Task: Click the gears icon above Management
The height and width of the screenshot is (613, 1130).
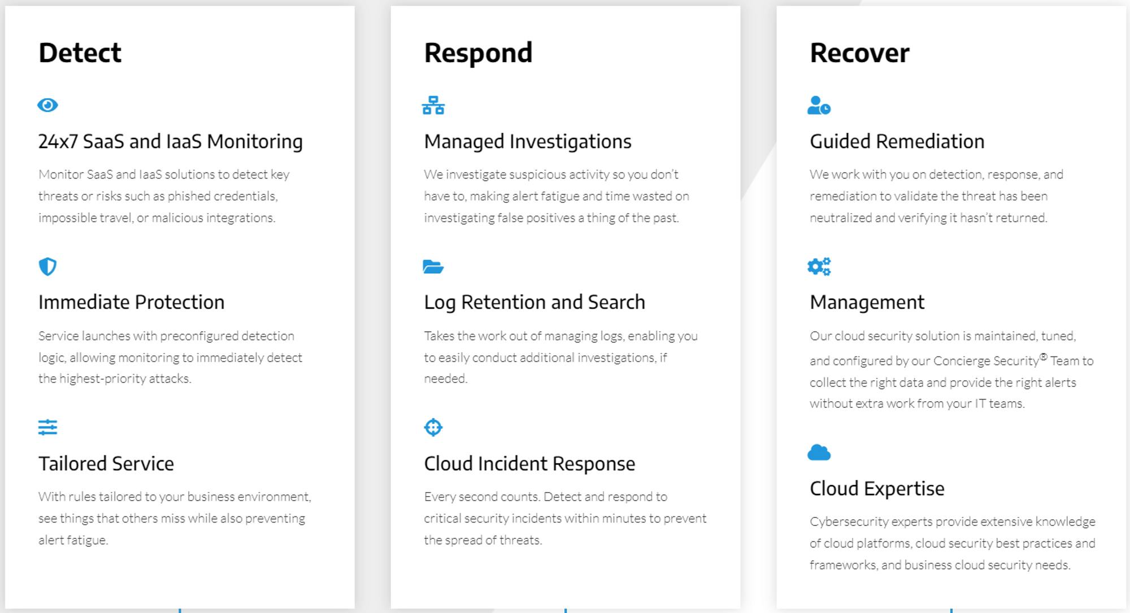Action: 819,267
